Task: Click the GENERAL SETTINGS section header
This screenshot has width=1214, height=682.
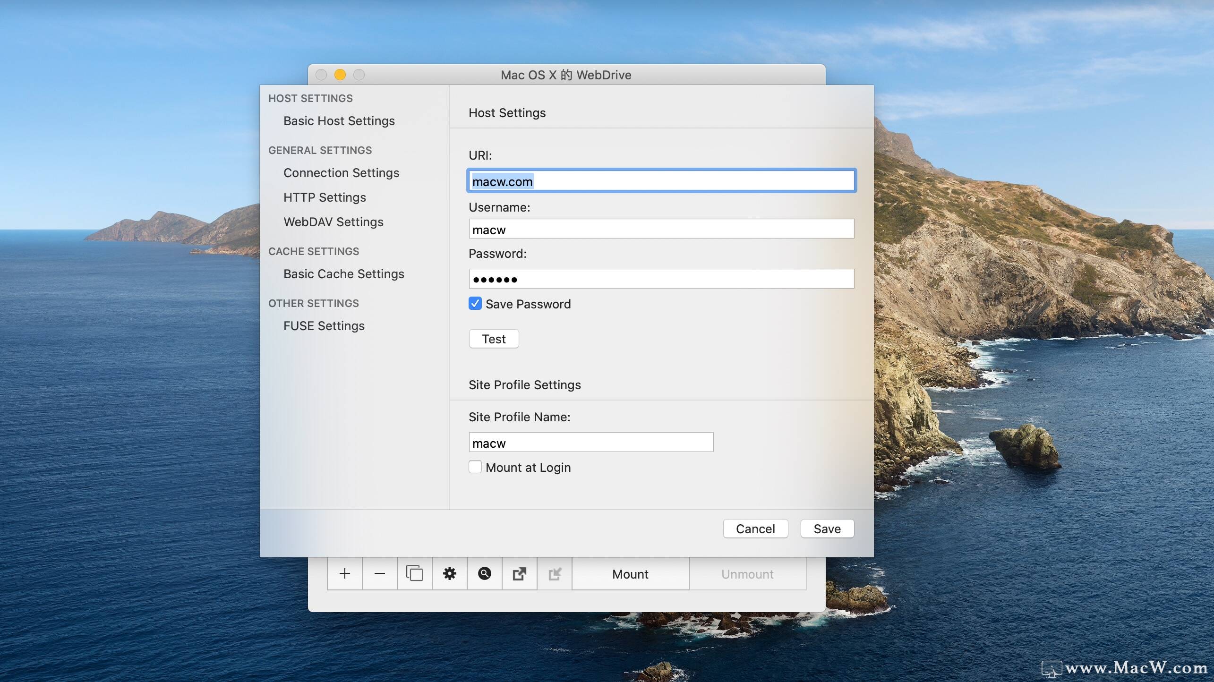Action: (320, 150)
